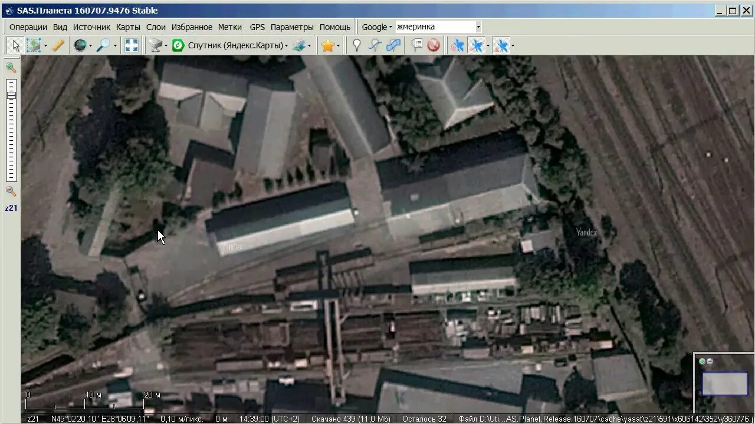Toggle hide all placemarks red icon

pos(434,45)
